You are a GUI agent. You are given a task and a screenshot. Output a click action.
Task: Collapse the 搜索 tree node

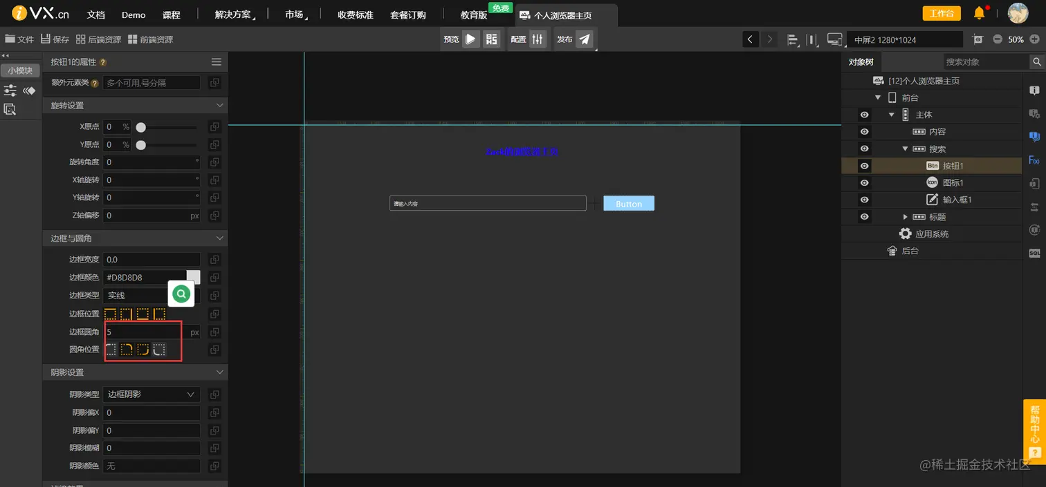pos(905,149)
